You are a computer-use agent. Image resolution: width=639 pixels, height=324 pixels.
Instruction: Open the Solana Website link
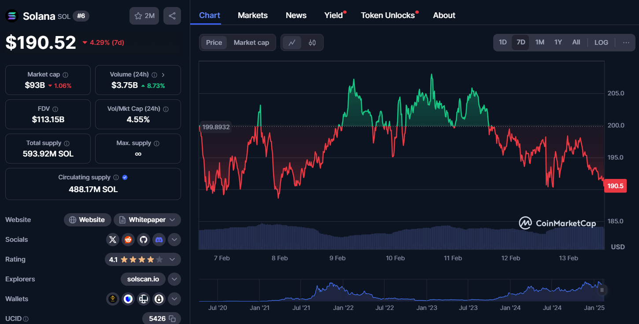(87, 220)
